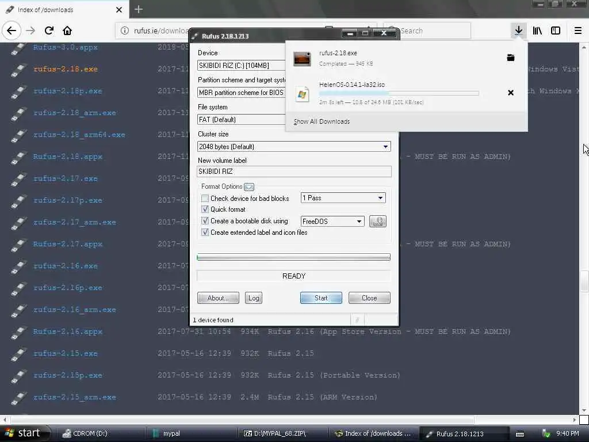The image size is (589, 442).
Task: Open the rufus-2.18p.exe link
Action: (x=68, y=91)
